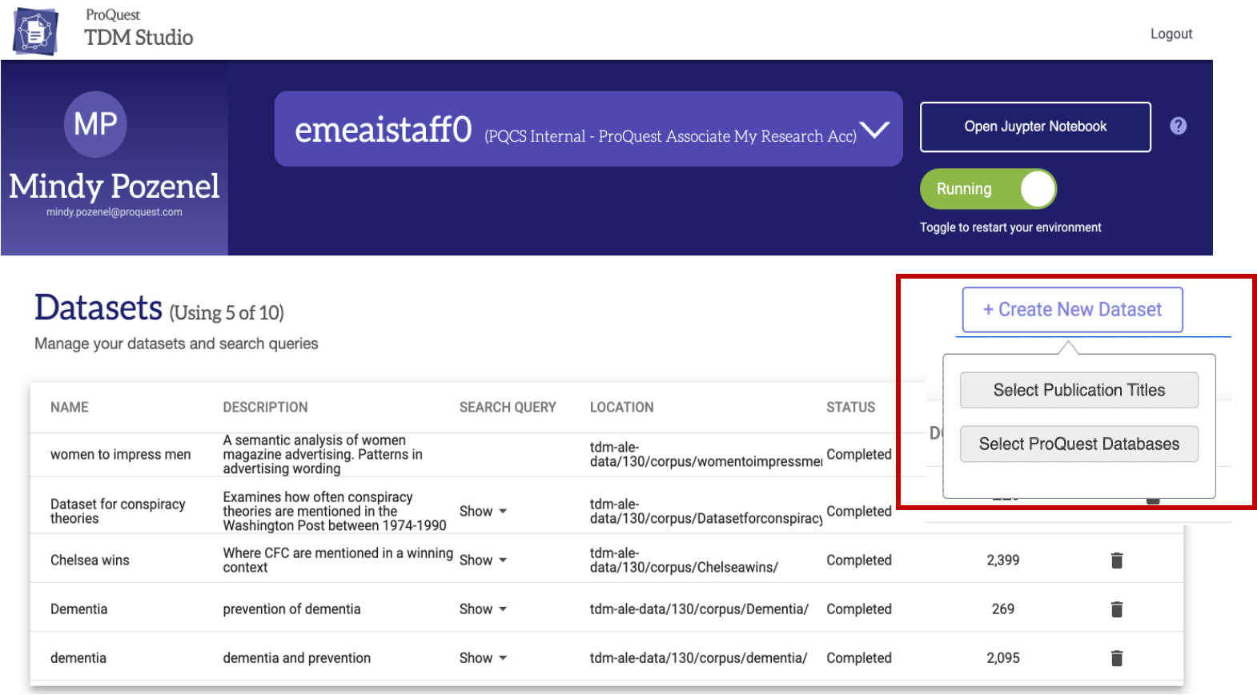Click the corpus/Chelseawins/ location path
The image size is (1257, 695).
tap(684, 560)
